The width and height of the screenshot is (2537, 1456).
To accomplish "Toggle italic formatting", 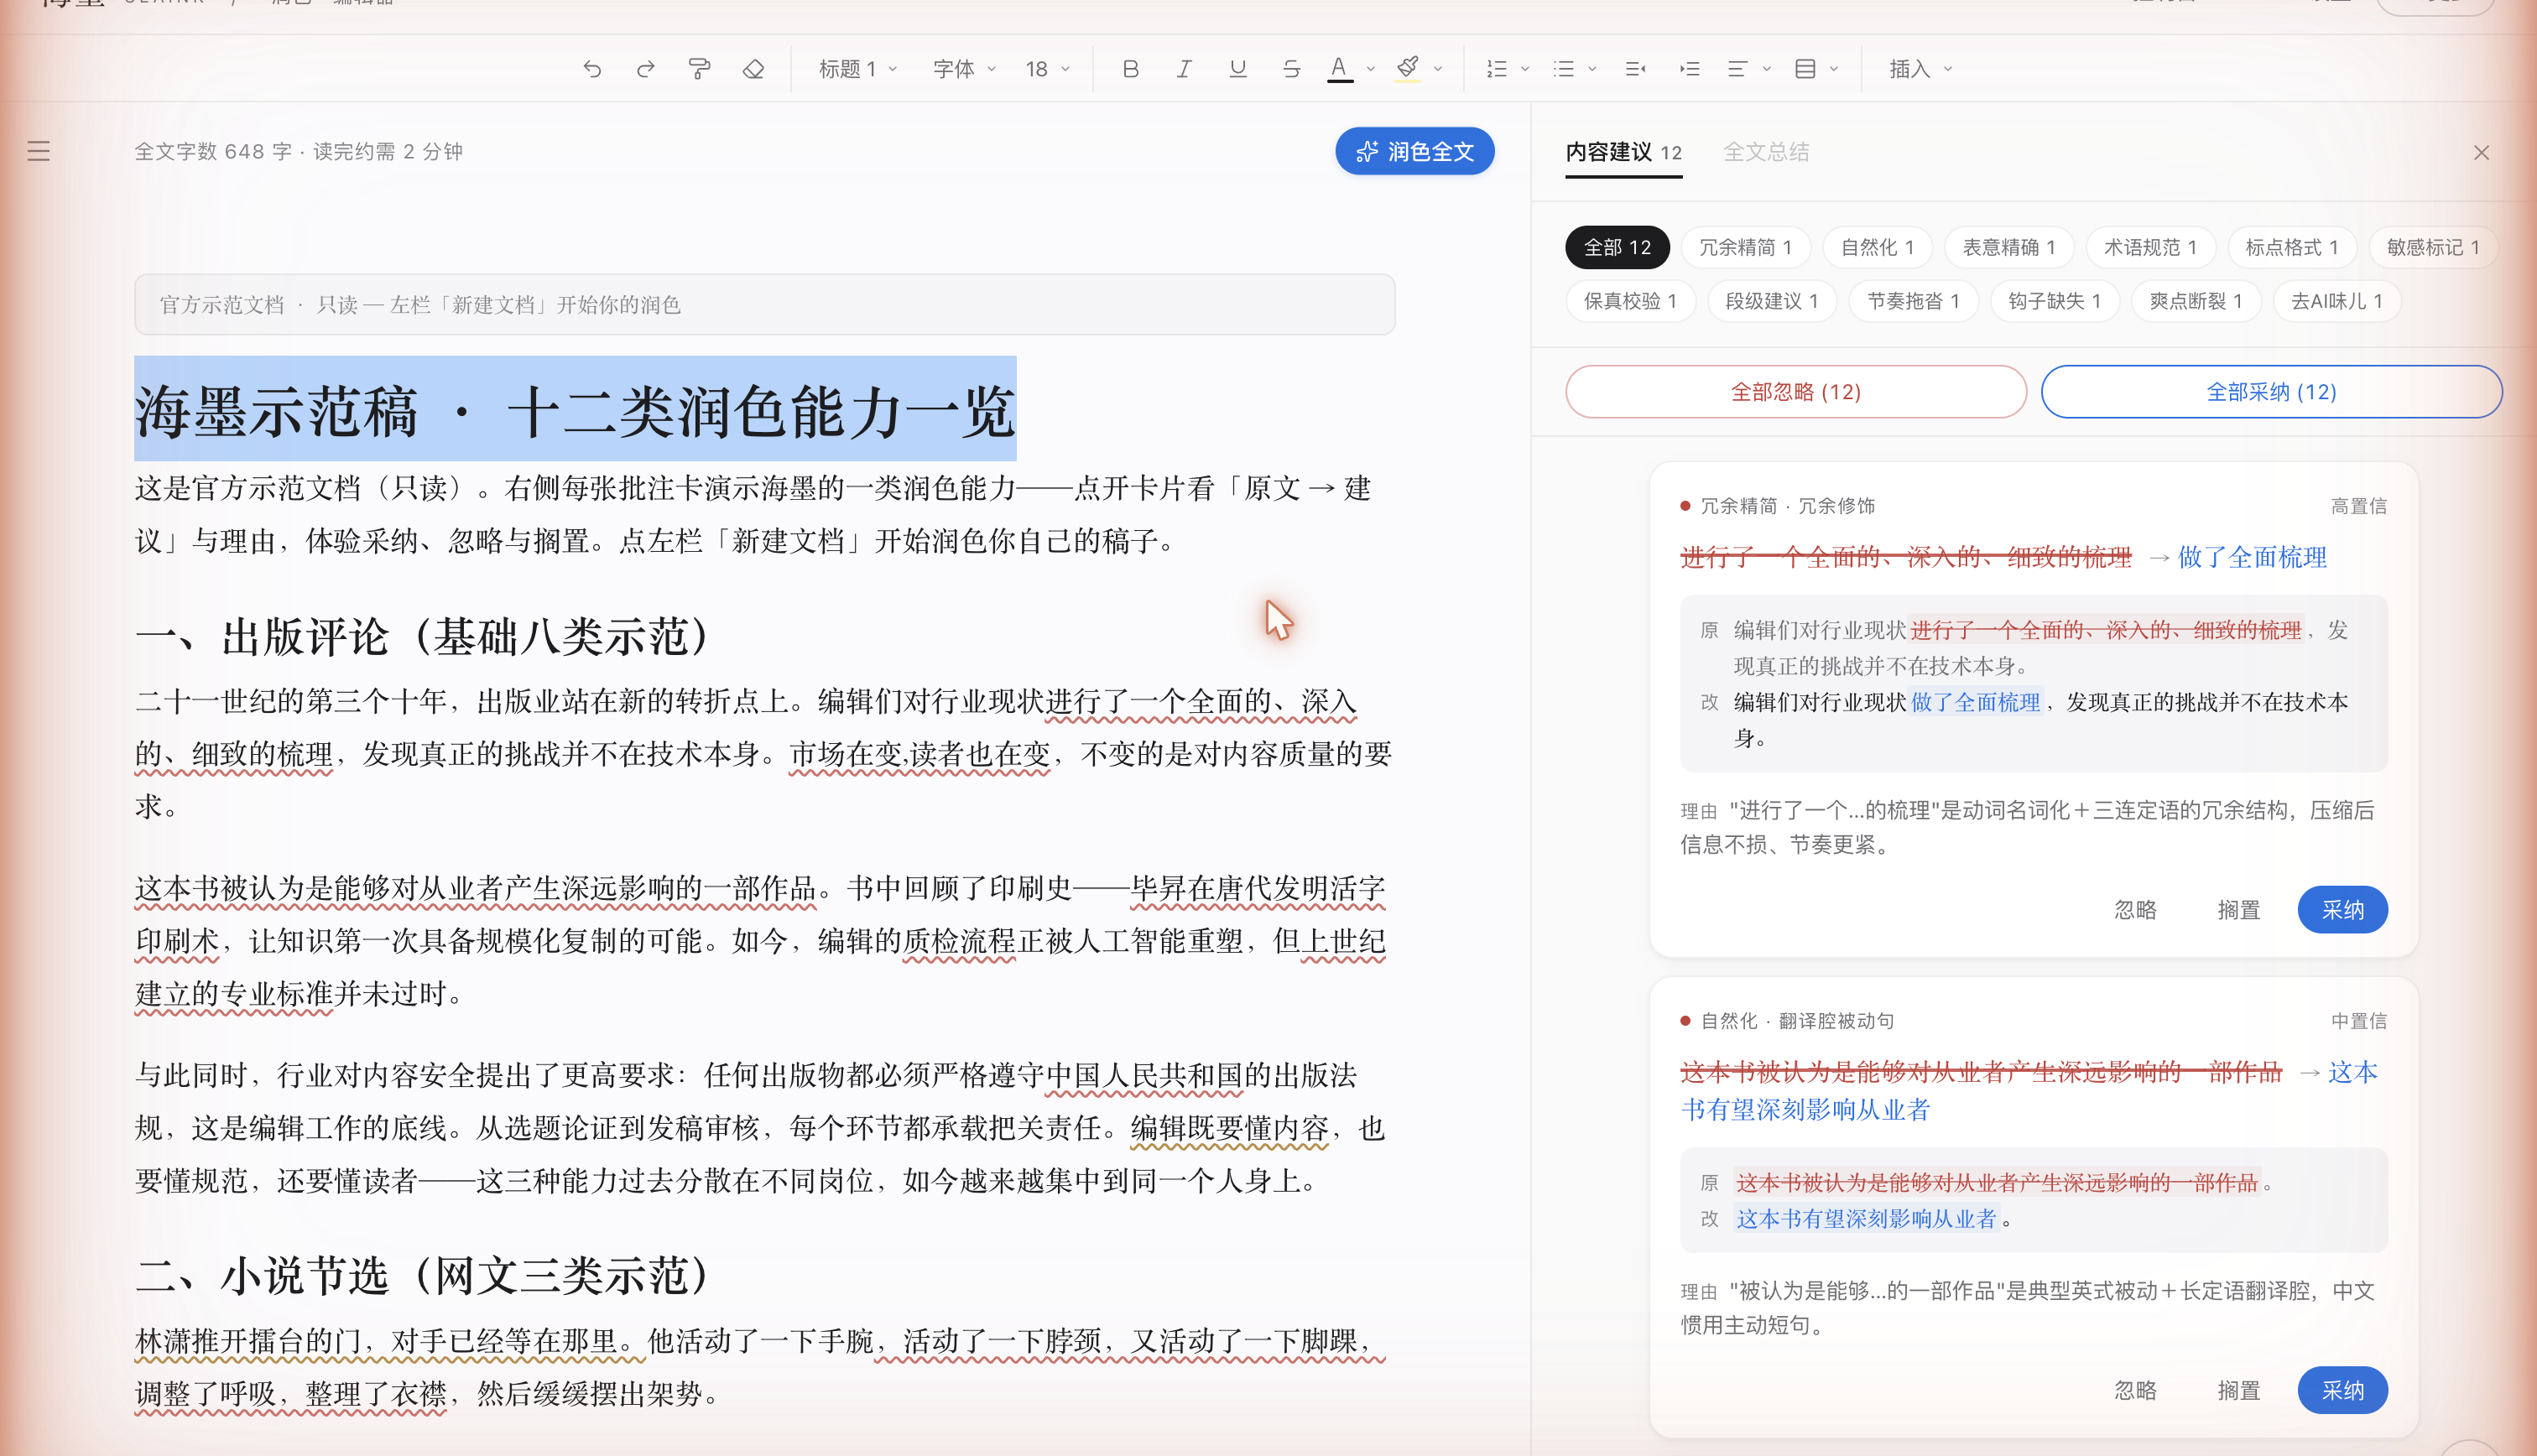I will coord(1184,69).
